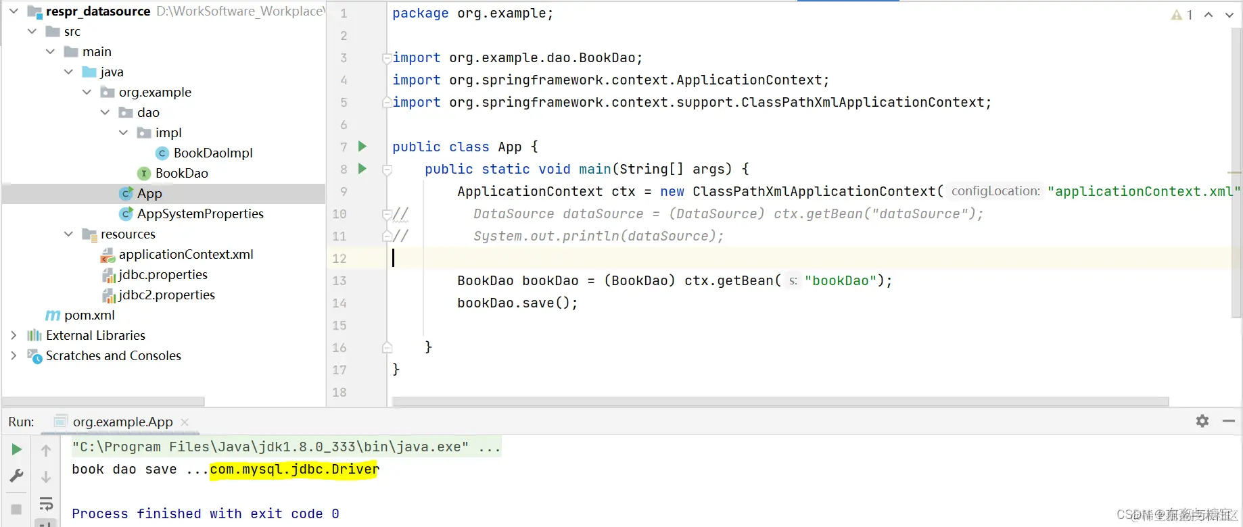This screenshot has width=1243, height=527.
Task: Rerun org.example.App in Run panel
Action: coord(16,450)
